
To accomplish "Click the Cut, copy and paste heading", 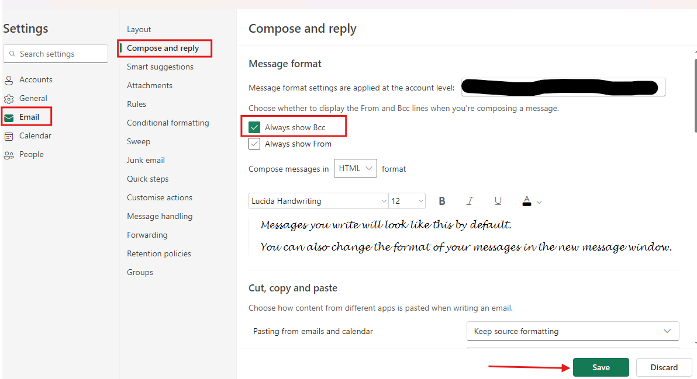I will (292, 287).
